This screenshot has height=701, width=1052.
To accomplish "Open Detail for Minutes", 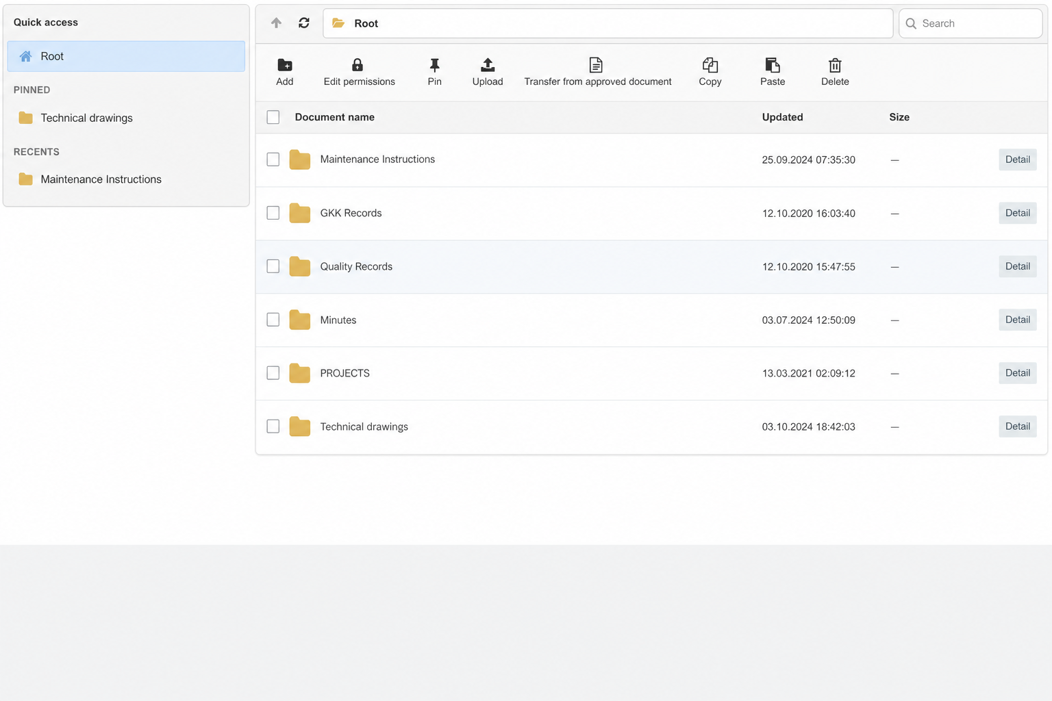I will point(1017,320).
